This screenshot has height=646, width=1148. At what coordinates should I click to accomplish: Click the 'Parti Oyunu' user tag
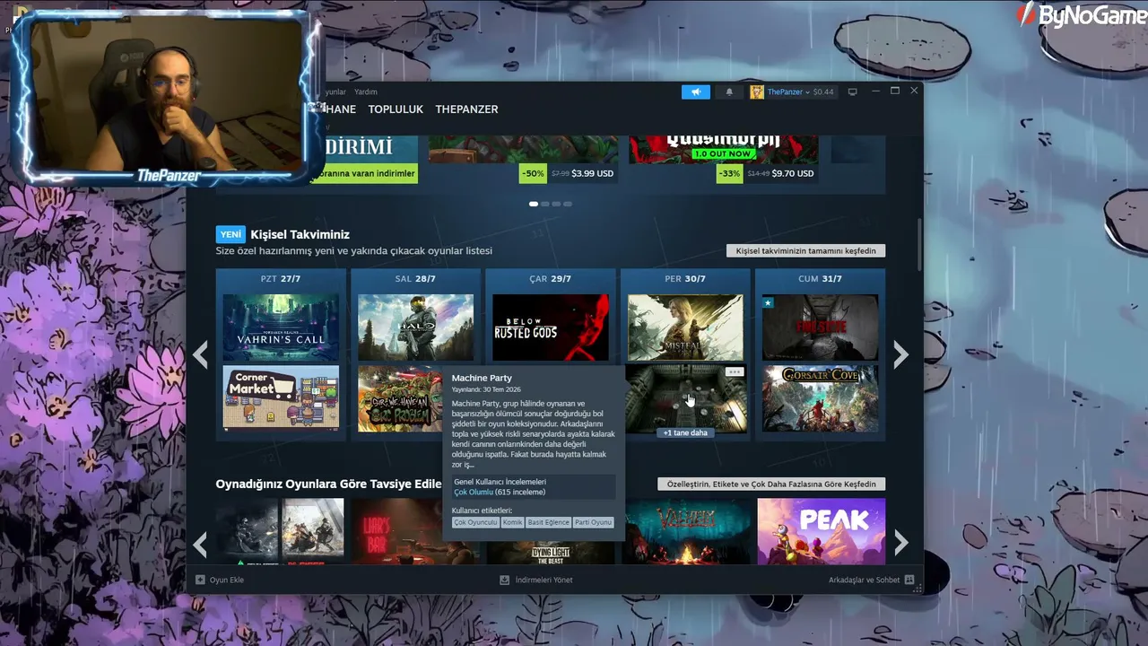pos(593,522)
